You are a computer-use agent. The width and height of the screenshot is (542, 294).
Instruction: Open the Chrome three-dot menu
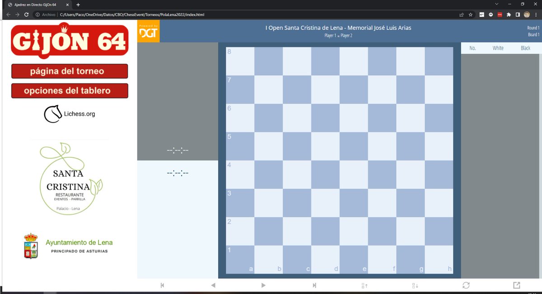[x=536, y=14]
